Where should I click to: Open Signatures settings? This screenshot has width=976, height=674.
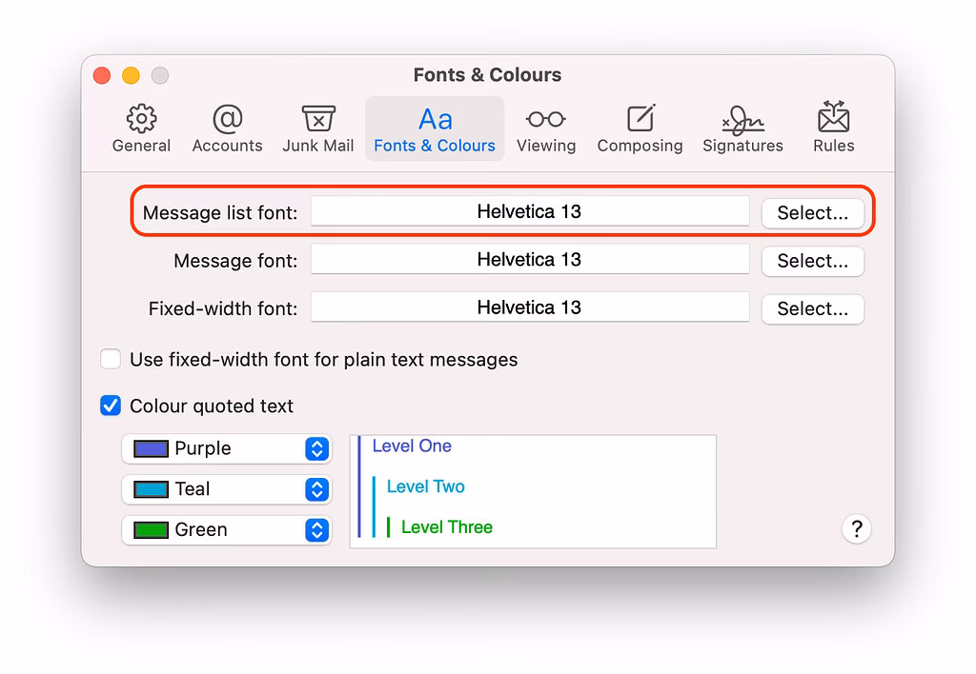pos(742,127)
